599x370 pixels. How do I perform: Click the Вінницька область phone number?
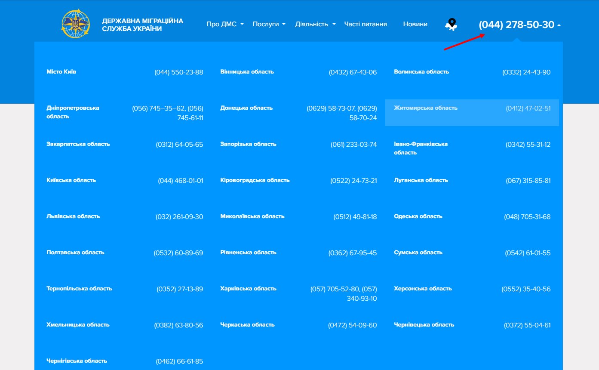353,72
